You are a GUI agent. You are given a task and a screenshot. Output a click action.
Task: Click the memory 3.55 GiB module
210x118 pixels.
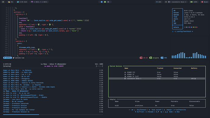[22, 2]
